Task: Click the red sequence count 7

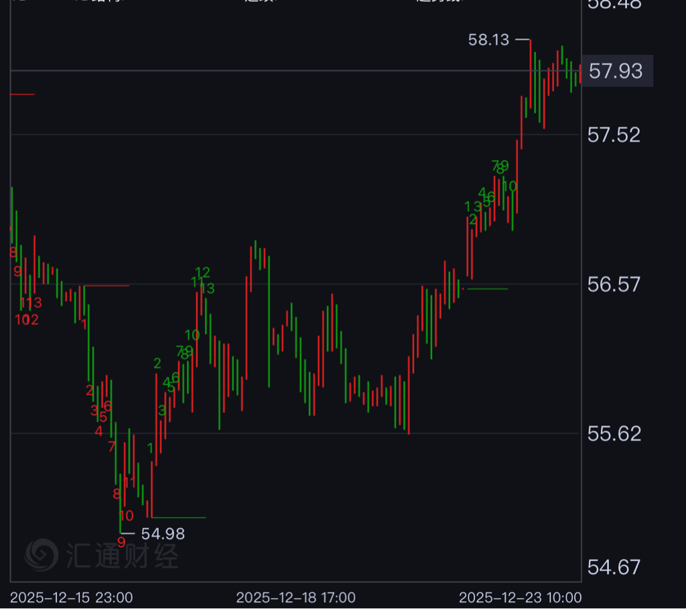Action: coord(112,447)
